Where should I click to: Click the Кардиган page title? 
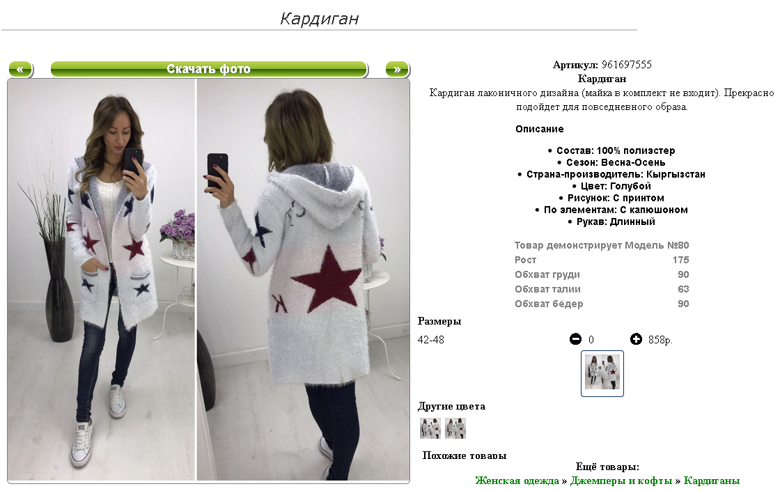[320, 19]
